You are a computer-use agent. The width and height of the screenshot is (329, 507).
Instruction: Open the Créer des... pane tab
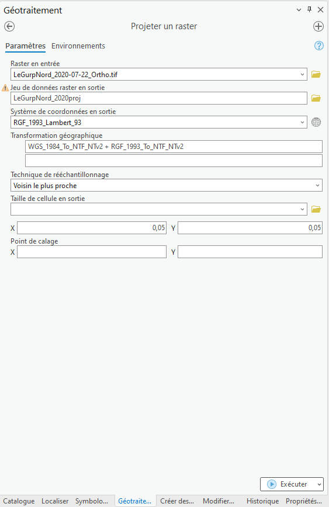[x=177, y=501]
